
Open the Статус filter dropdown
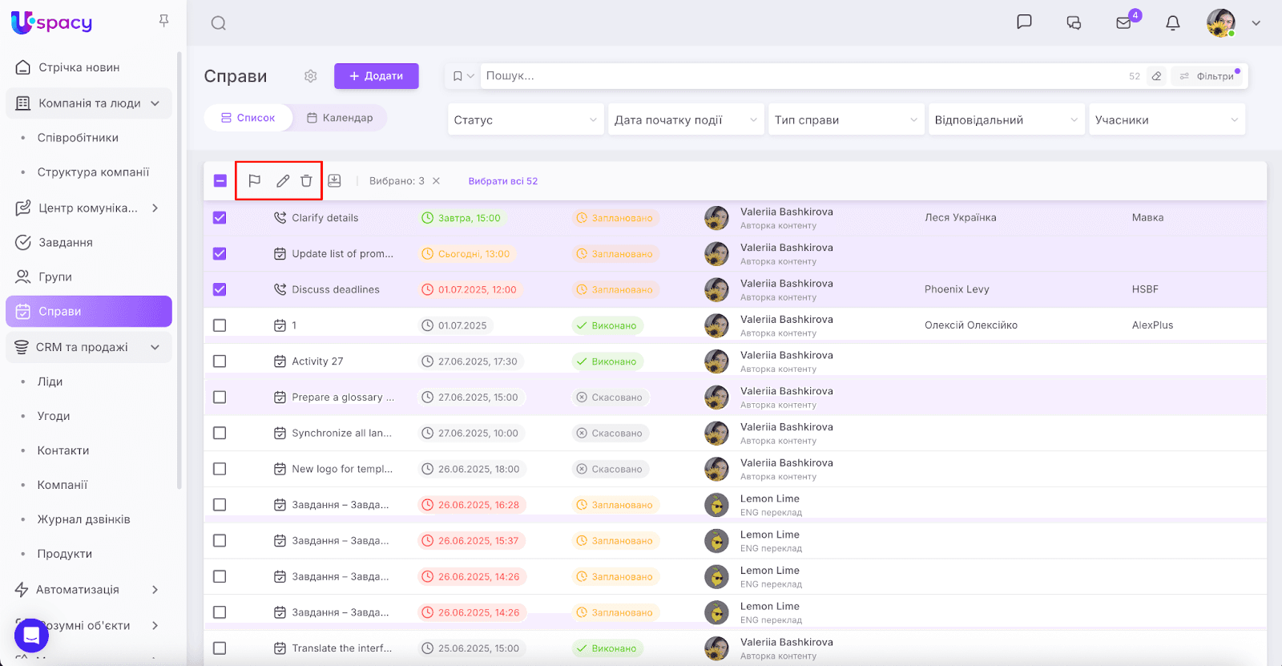[x=525, y=120]
